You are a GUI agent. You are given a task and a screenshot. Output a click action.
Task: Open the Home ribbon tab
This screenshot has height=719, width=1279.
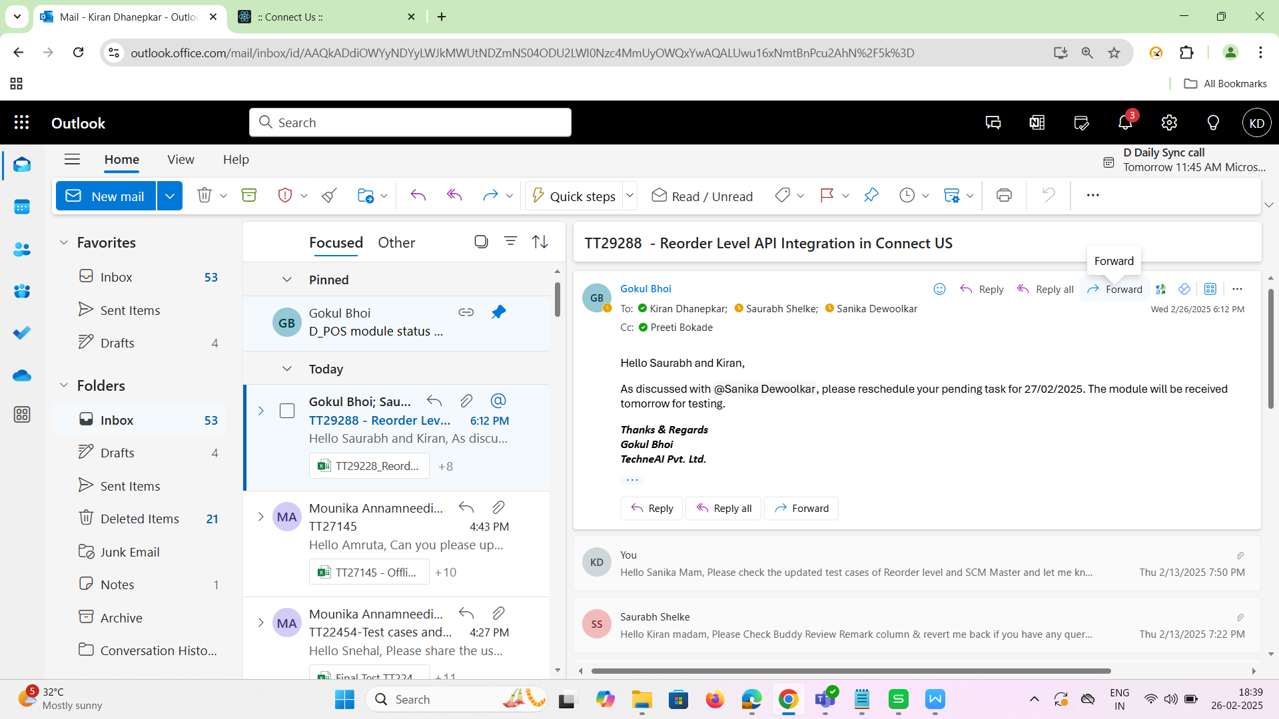click(122, 160)
